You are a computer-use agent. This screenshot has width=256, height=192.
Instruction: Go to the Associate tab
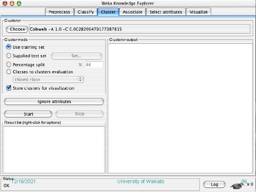(132, 12)
